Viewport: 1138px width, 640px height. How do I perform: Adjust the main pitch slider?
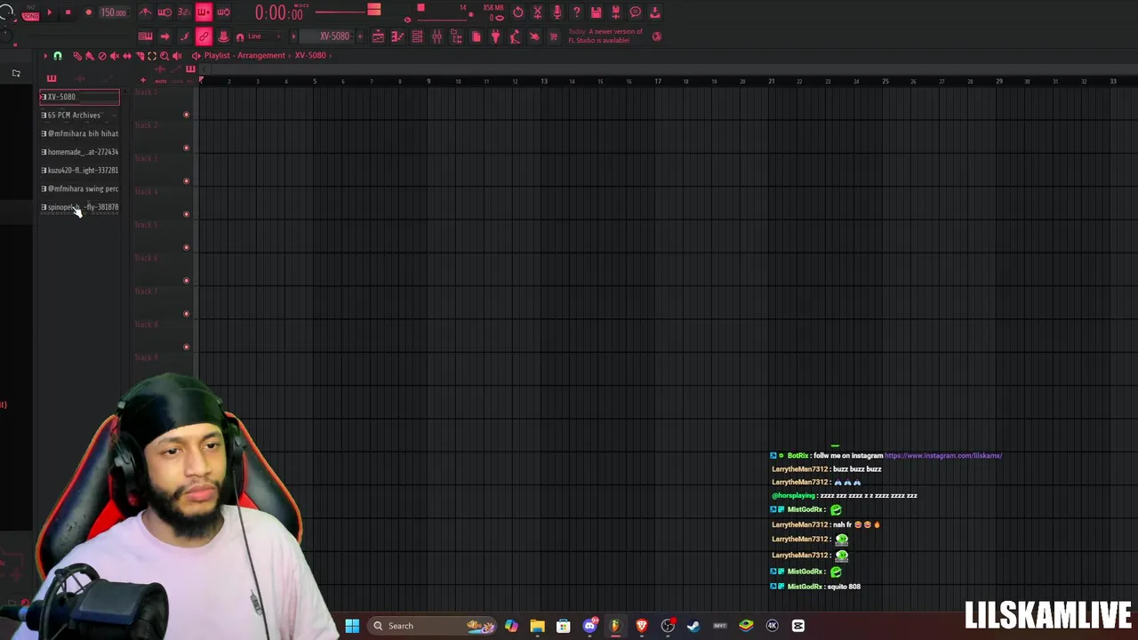click(x=348, y=12)
